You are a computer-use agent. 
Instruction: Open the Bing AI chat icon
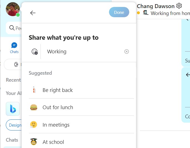pos(13,109)
